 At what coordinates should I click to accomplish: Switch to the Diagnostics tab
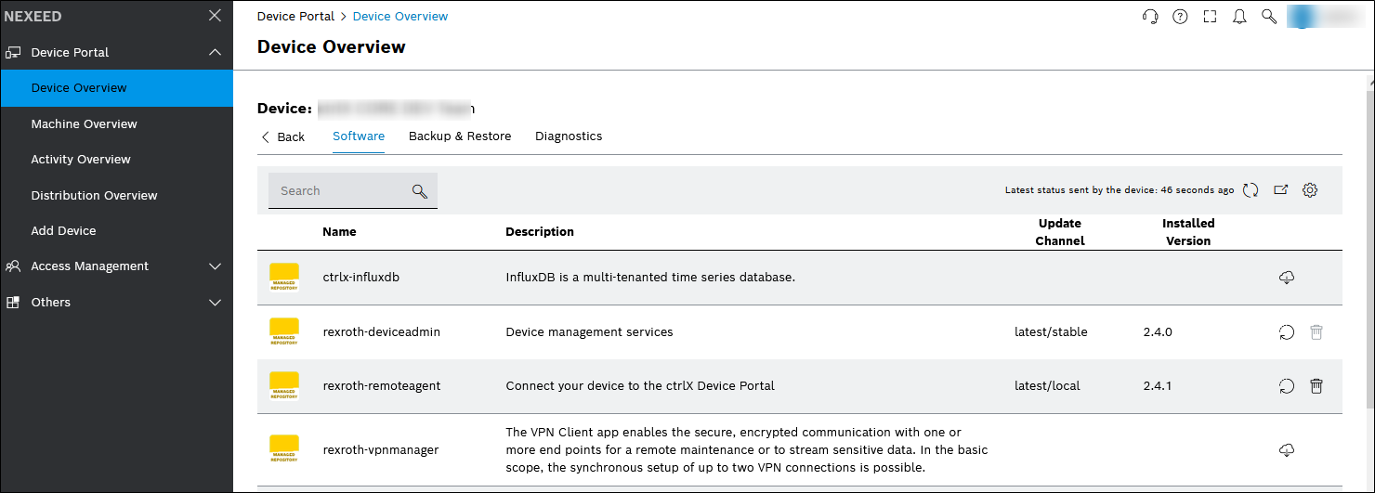(569, 136)
